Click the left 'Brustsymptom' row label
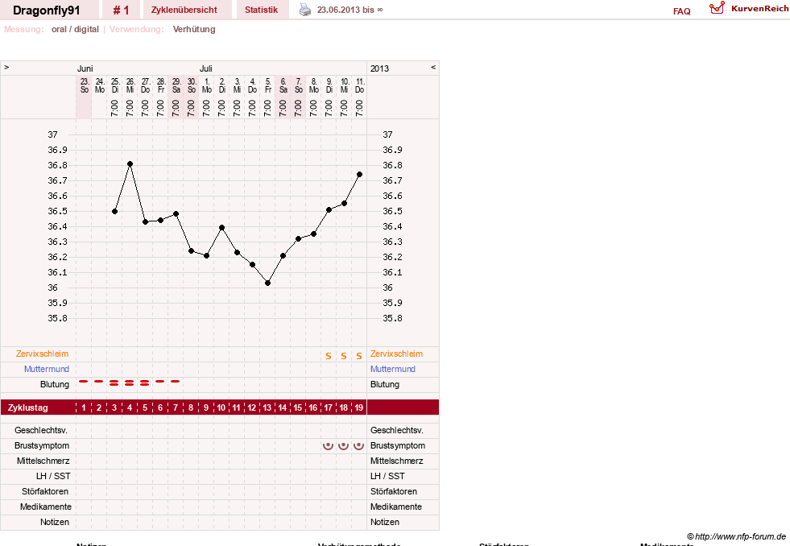 point(42,445)
